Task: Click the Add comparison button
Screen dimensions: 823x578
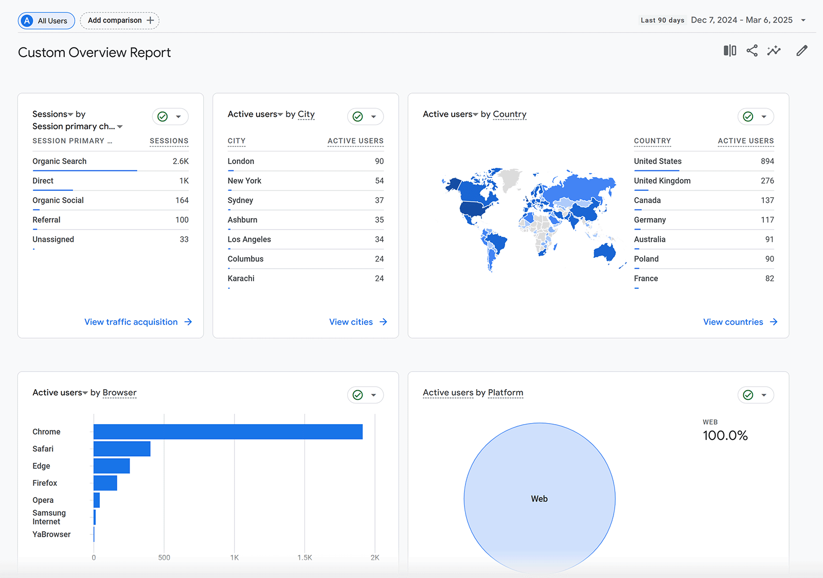Action: 119,21
